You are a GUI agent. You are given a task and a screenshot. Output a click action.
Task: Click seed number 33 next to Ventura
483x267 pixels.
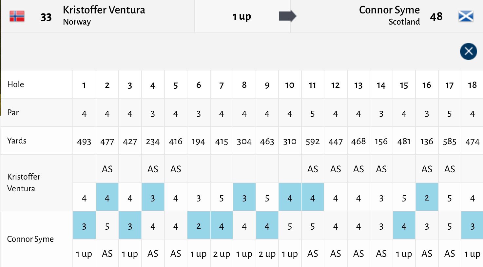click(x=46, y=17)
